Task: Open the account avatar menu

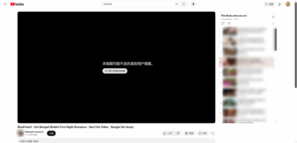Action: [288, 4]
